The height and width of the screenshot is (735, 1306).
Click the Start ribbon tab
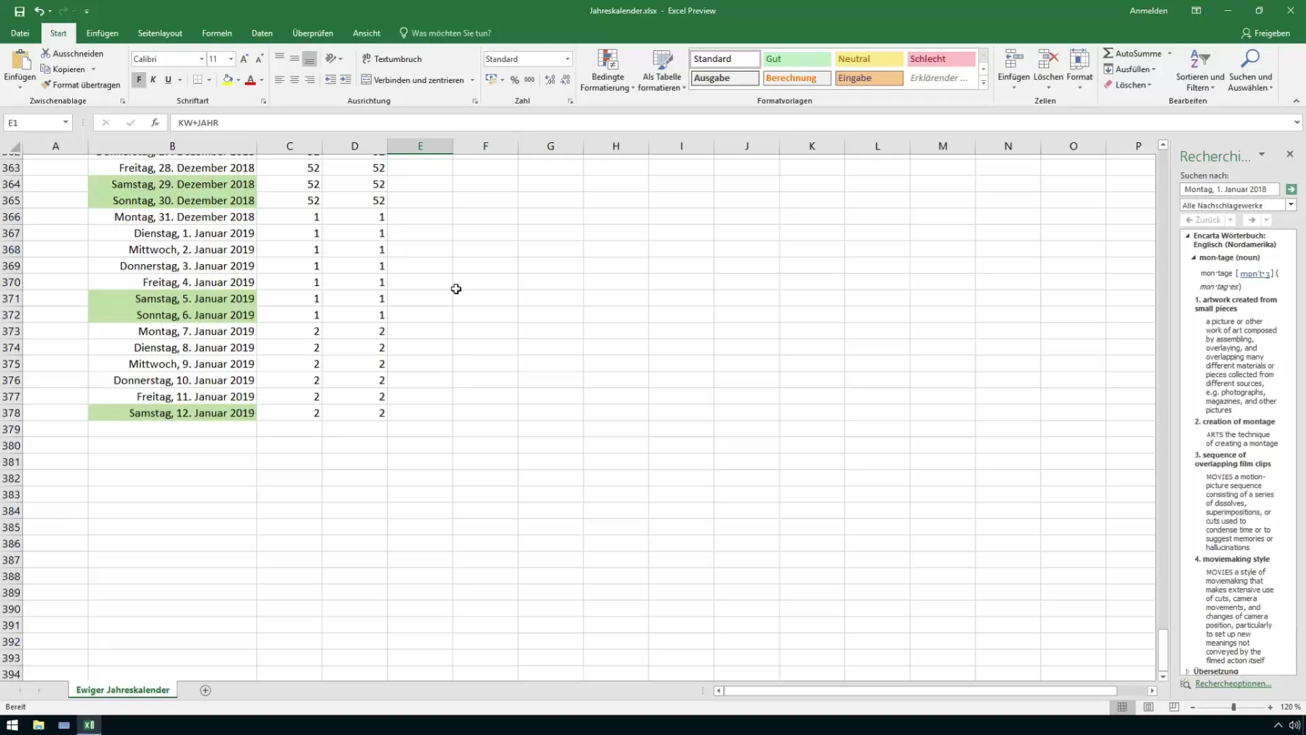click(x=57, y=33)
